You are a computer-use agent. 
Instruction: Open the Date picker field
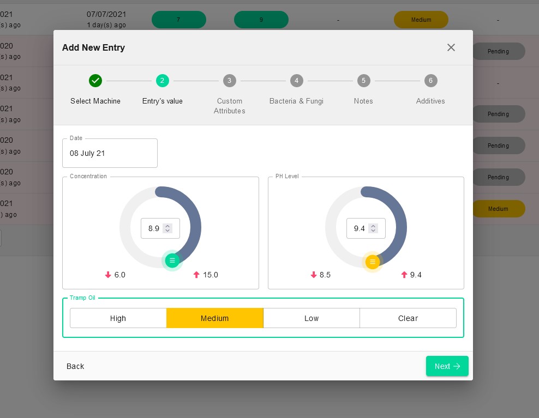110,153
